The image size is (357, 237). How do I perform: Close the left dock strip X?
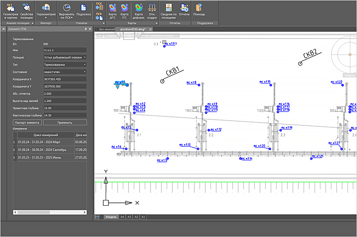pyautogui.click(x=4, y=29)
